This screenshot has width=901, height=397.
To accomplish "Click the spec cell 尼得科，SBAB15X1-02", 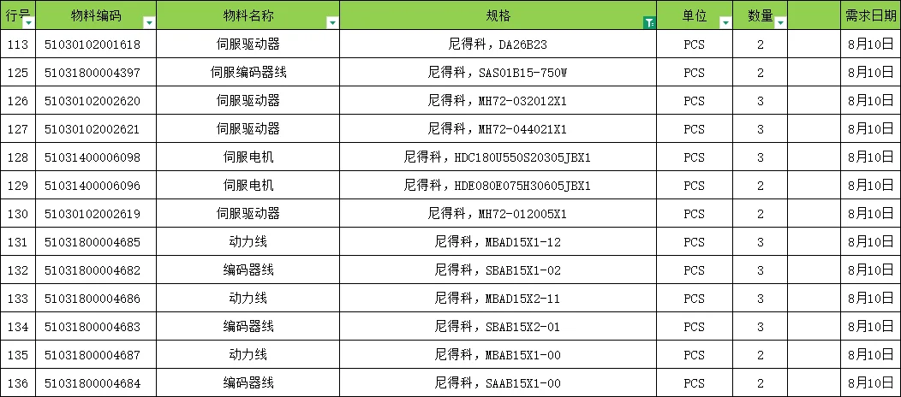I will [x=498, y=270].
